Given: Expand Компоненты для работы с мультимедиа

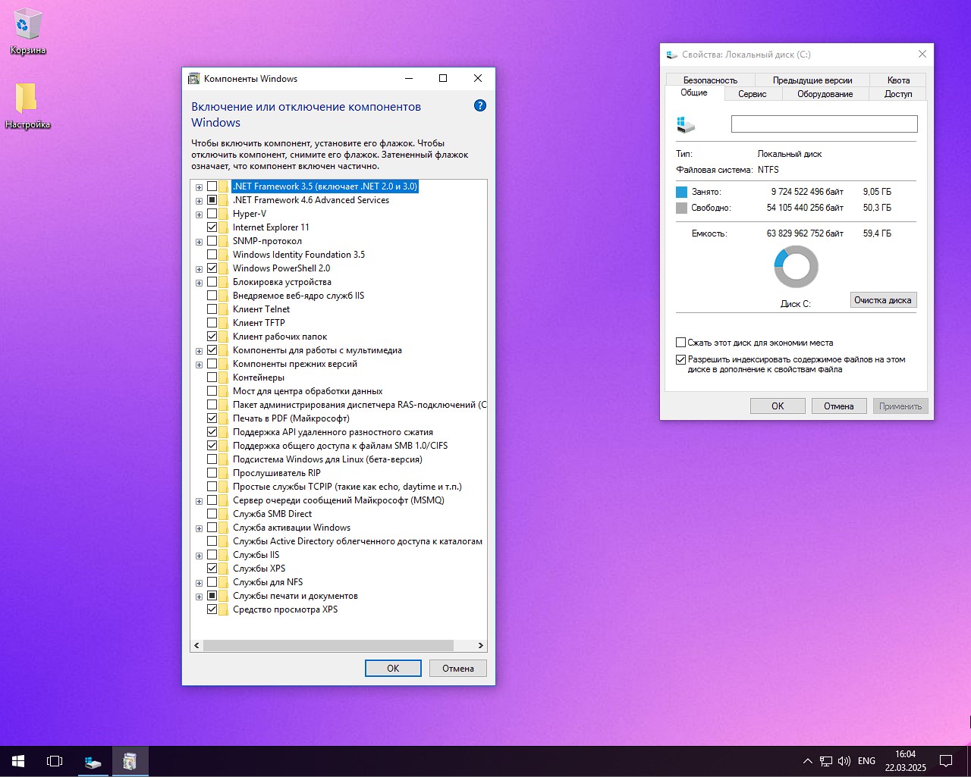Looking at the screenshot, I should click(199, 351).
